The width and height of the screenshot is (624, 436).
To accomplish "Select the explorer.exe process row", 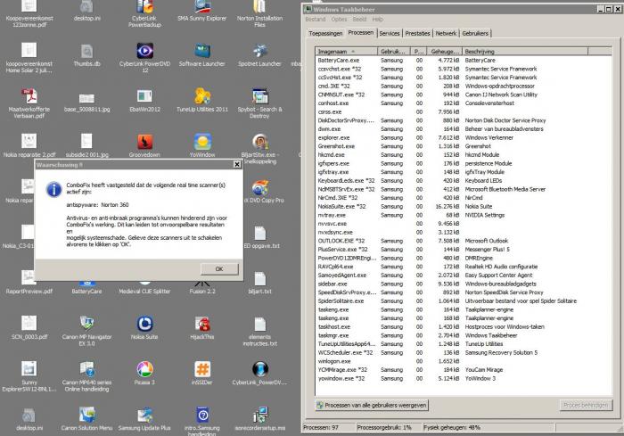I will pos(464,138).
